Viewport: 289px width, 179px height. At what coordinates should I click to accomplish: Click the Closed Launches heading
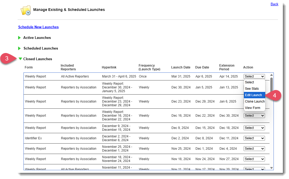pyautogui.click(x=38, y=59)
